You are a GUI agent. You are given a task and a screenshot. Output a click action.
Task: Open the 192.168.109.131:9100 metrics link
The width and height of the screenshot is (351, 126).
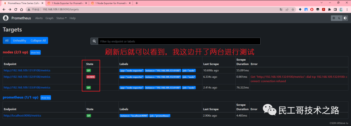coord(27,70)
